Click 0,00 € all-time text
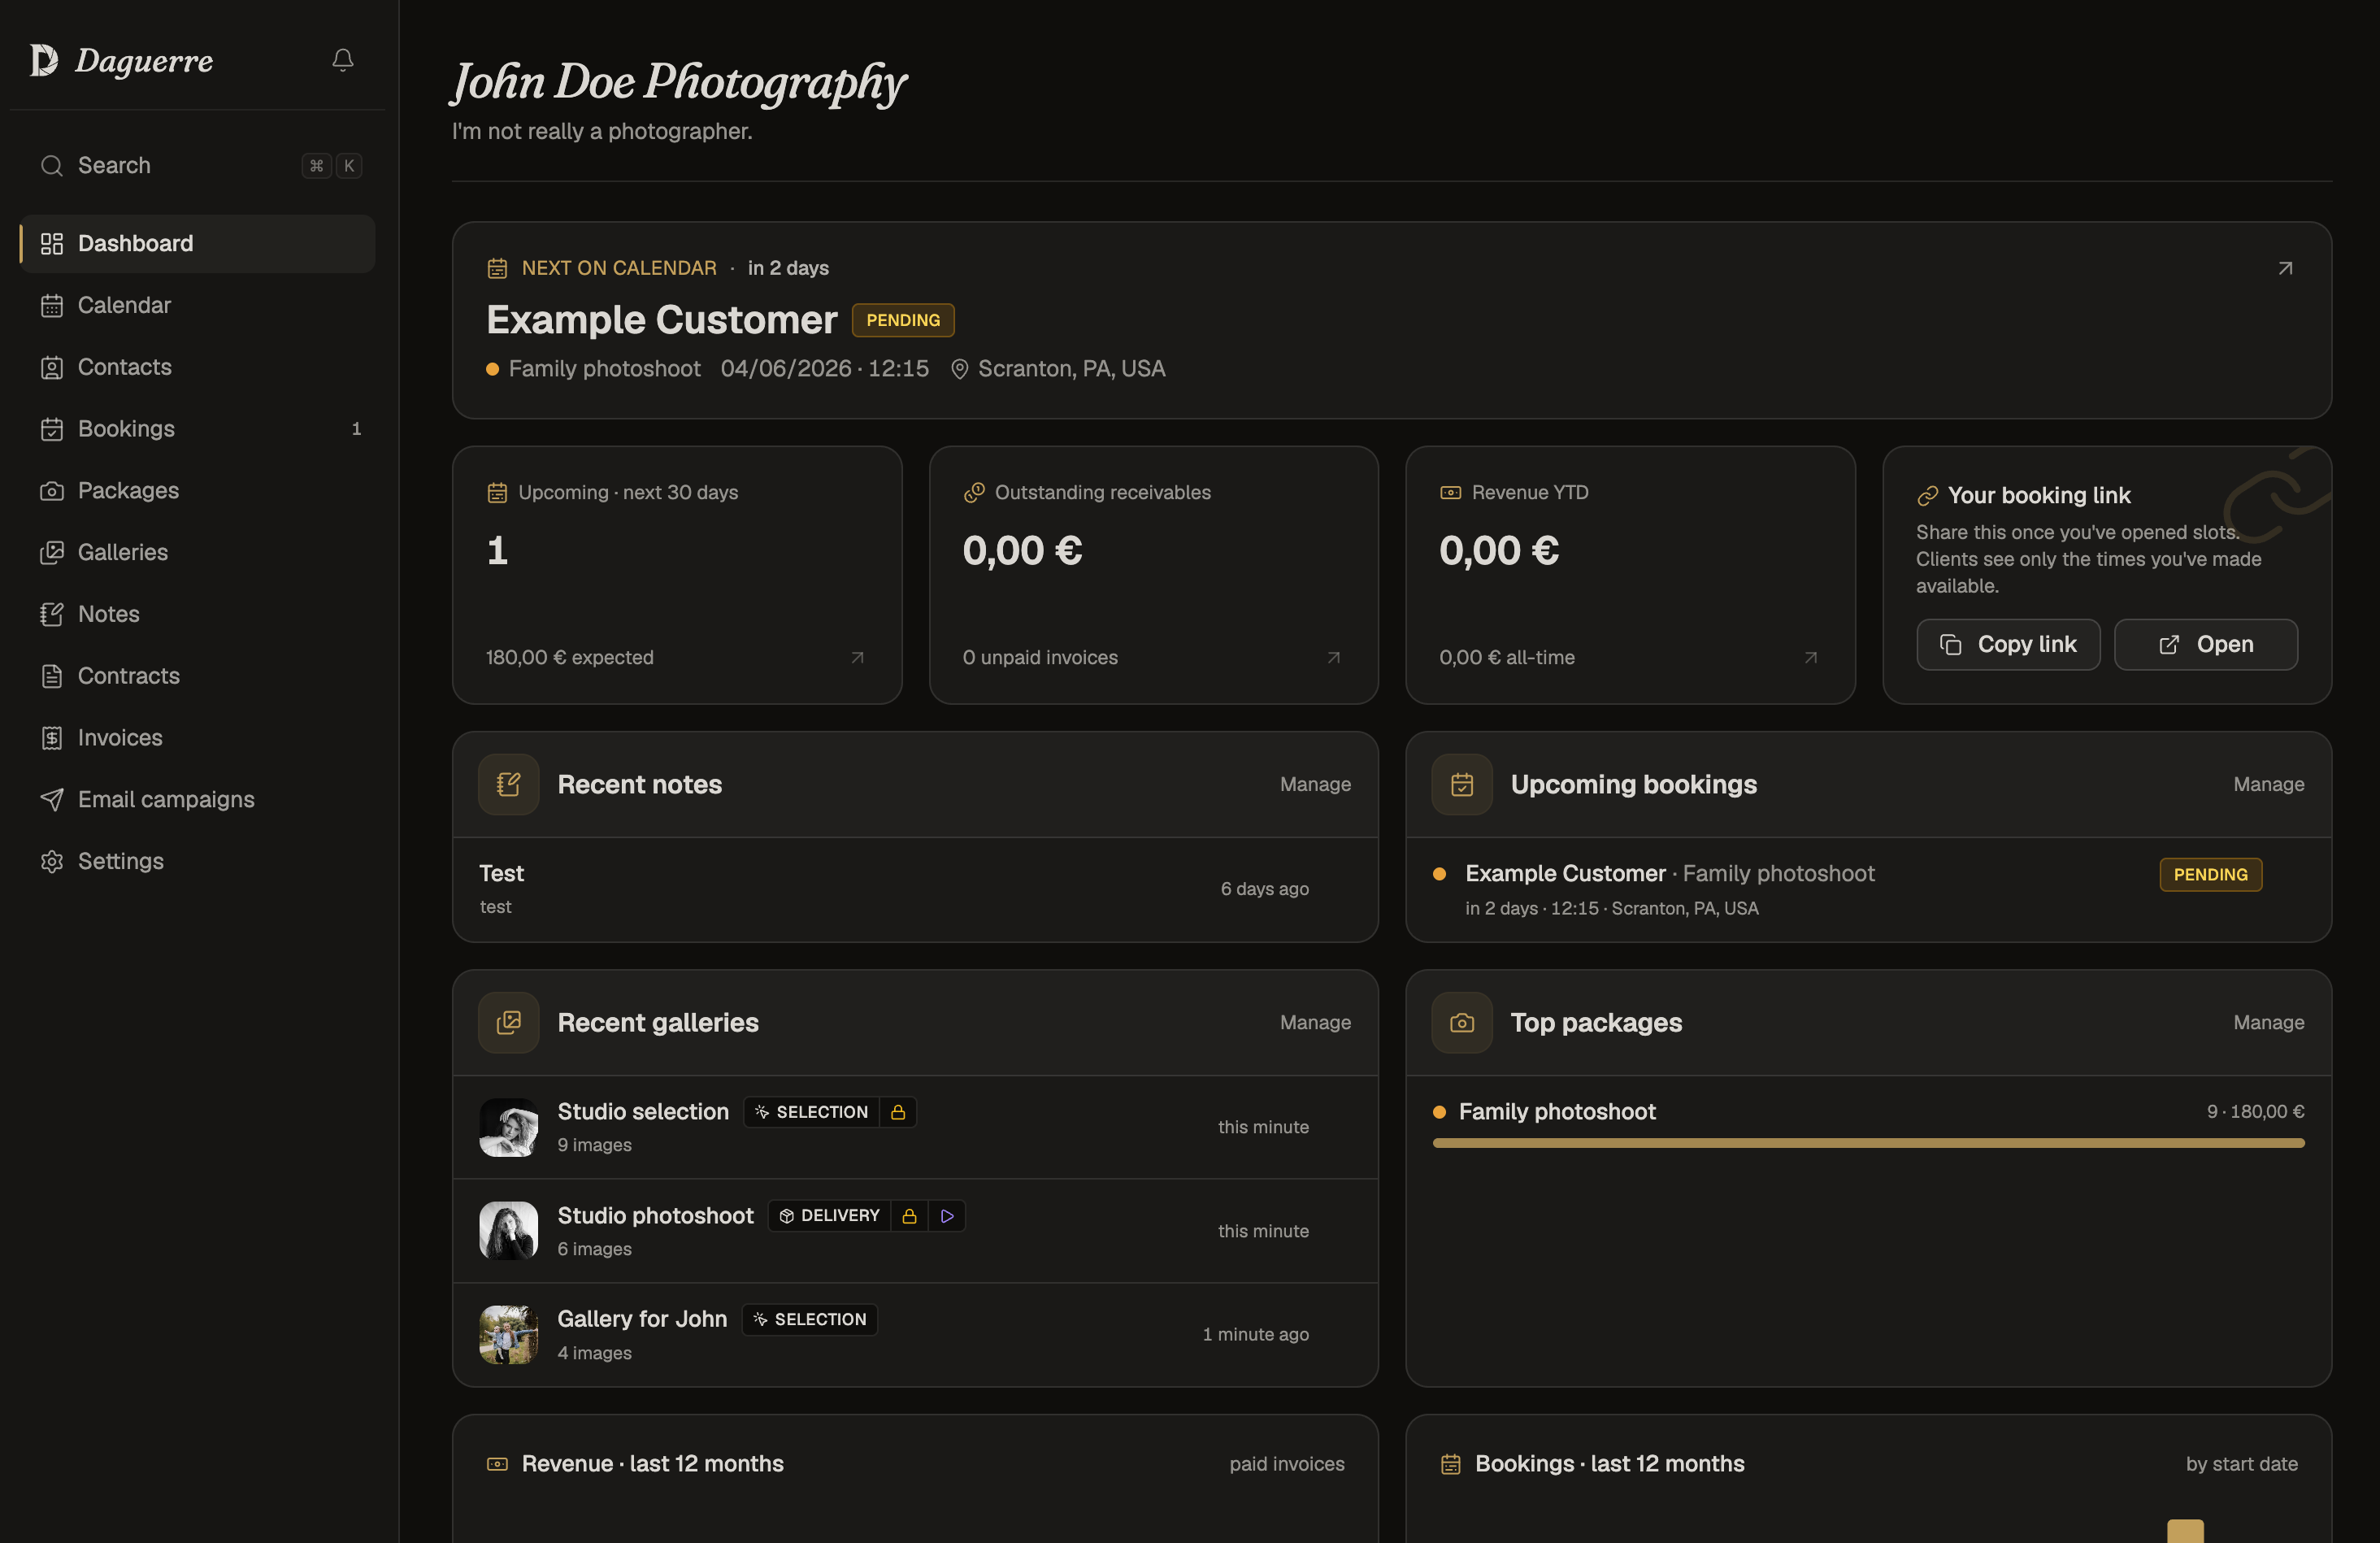This screenshot has width=2380, height=1543. [1507, 658]
